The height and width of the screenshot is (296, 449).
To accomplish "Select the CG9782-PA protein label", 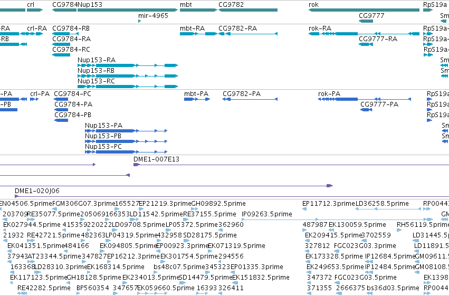I will 242,94.
